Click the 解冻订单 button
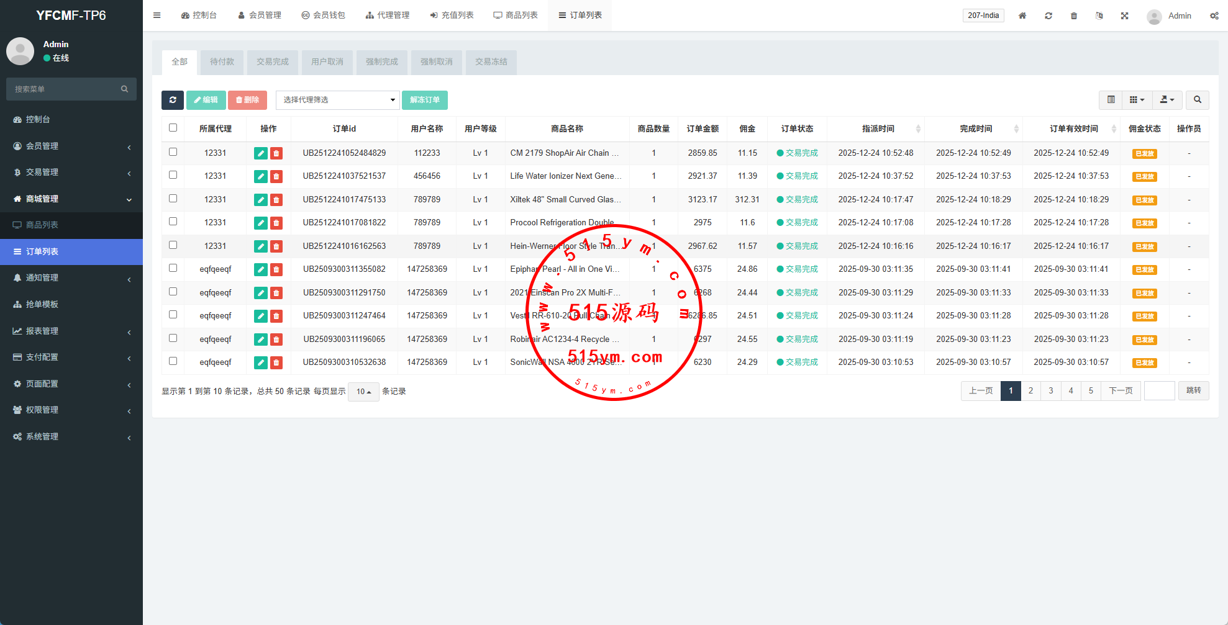 click(x=424, y=100)
